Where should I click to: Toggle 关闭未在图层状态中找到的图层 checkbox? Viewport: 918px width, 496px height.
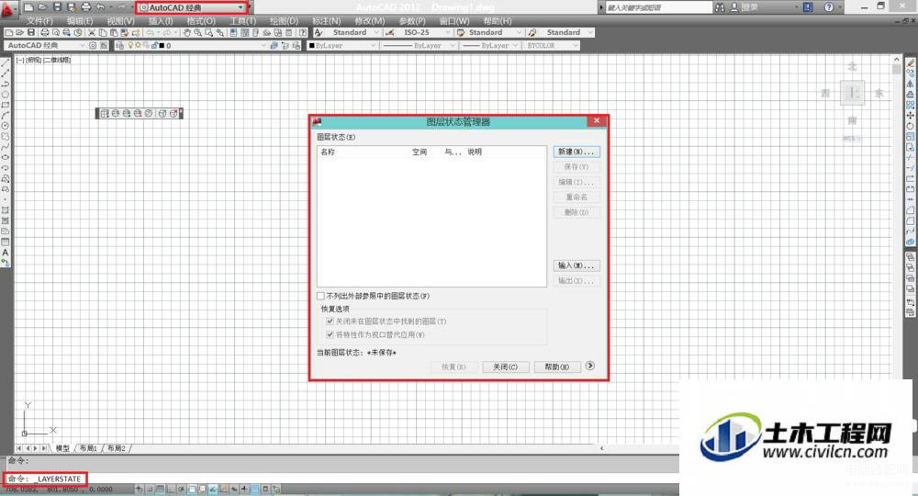[330, 321]
